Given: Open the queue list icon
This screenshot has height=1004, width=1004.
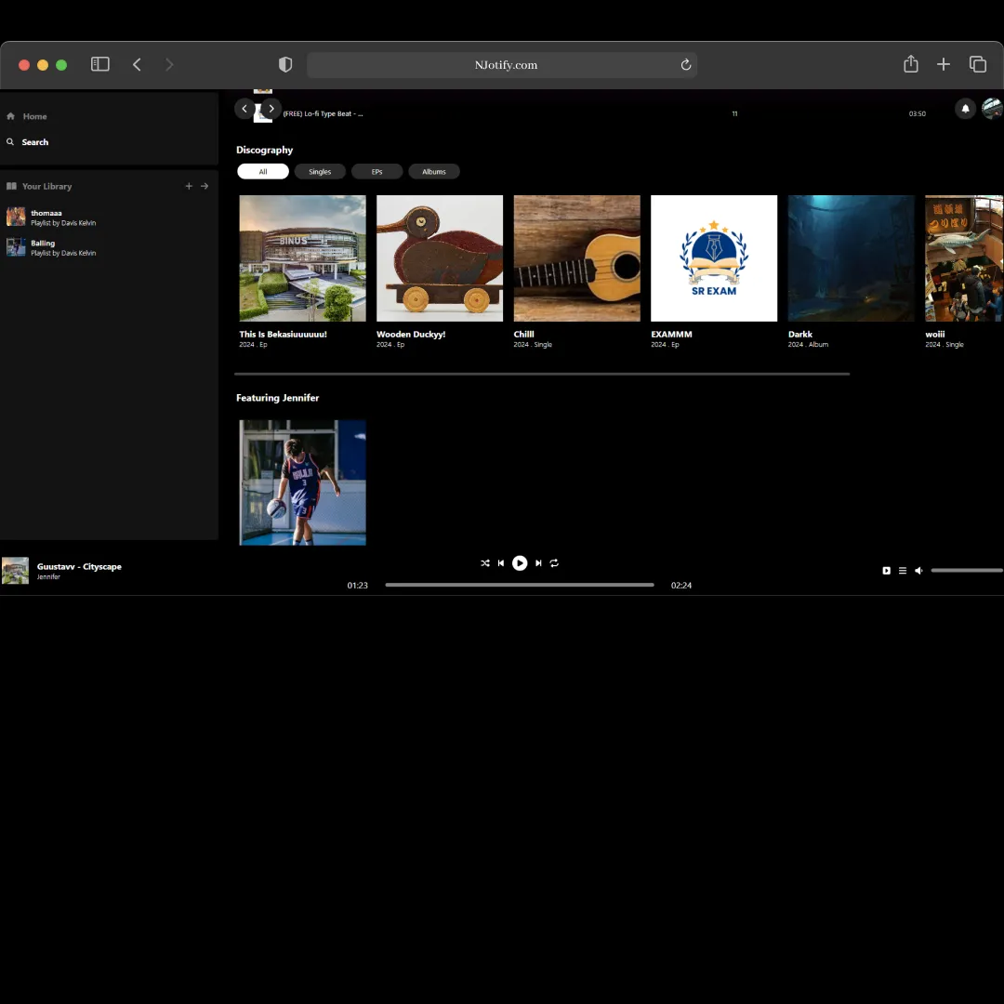Looking at the screenshot, I should (903, 571).
